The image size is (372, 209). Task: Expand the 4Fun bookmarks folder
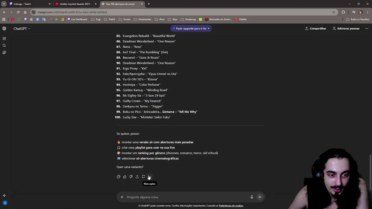point(159,19)
